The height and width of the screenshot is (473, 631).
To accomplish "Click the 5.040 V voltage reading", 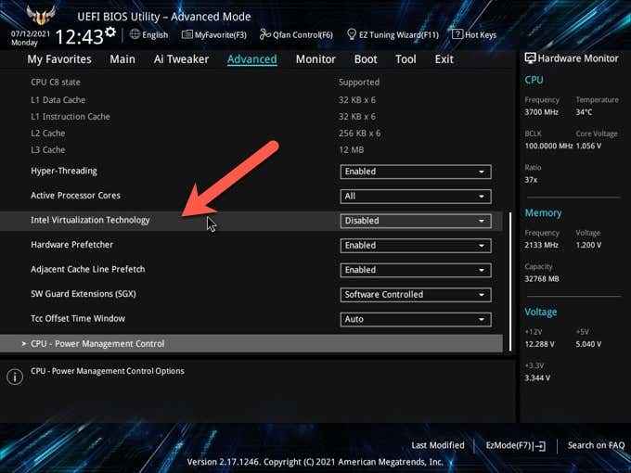I will (x=588, y=344).
